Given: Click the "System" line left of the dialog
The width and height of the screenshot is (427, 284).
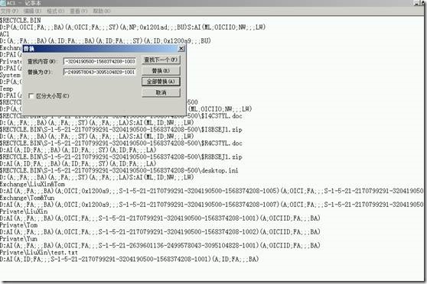Looking at the screenshot, I should (x=11, y=75).
